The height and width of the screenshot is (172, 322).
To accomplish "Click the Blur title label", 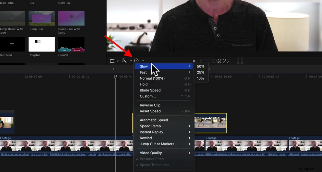I will pyautogui.click(x=32, y=3).
